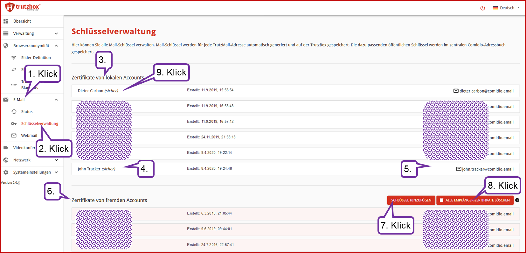526x253 pixels.
Task: Open the Deutsch language dropdown
Action: coord(506,8)
